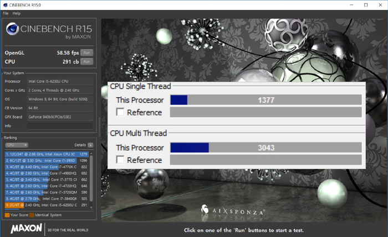Click the Info input field
The image size is (388, 237).
[x=60, y=126]
